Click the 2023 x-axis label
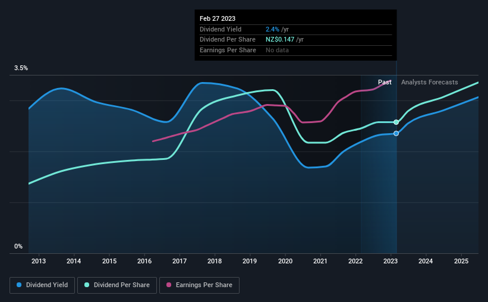The width and height of the screenshot is (488, 302). tap(391, 261)
